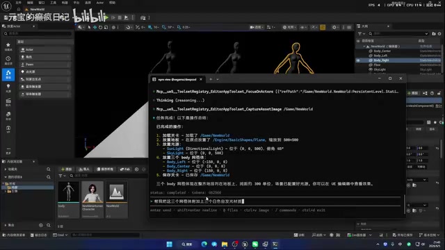Viewport: 445px width, 250px height.
Task: Click the Save All button in Content Browser
Action: [x=105, y=169]
